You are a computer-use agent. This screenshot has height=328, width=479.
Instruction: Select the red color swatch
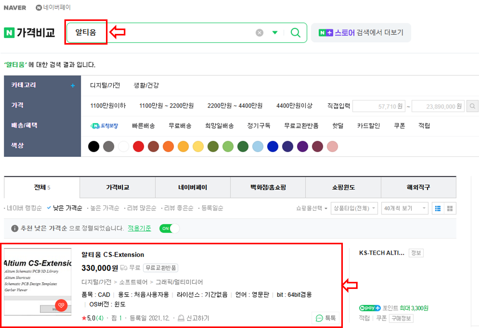[138, 146]
